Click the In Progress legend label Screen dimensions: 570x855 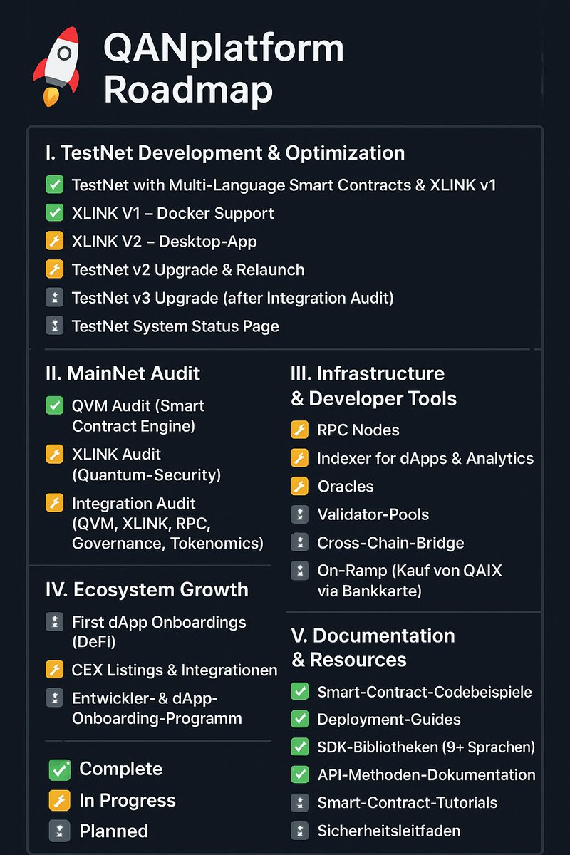point(128,801)
